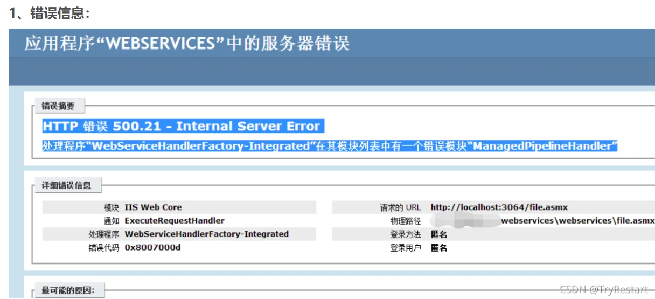Select the highlighted HTTP 错误 500.21 heading
The height and width of the screenshot is (299, 655).
pos(182,127)
